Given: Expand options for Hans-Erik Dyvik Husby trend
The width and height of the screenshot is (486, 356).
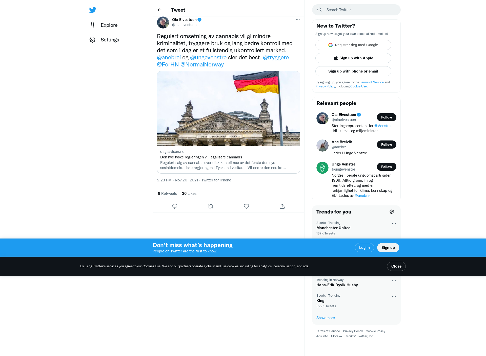Looking at the screenshot, I should [x=394, y=281].
